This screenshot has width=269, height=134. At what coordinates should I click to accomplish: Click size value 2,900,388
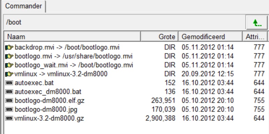pos(160,118)
